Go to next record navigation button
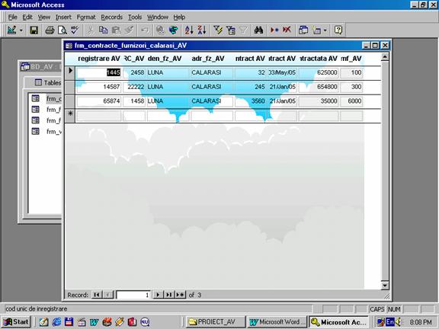The width and height of the screenshot is (439, 329). click(x=158, y=295)
